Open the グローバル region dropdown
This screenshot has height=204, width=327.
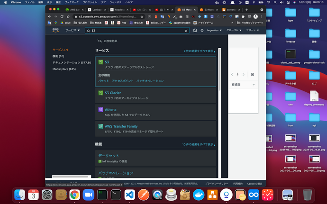click(234, 30)
